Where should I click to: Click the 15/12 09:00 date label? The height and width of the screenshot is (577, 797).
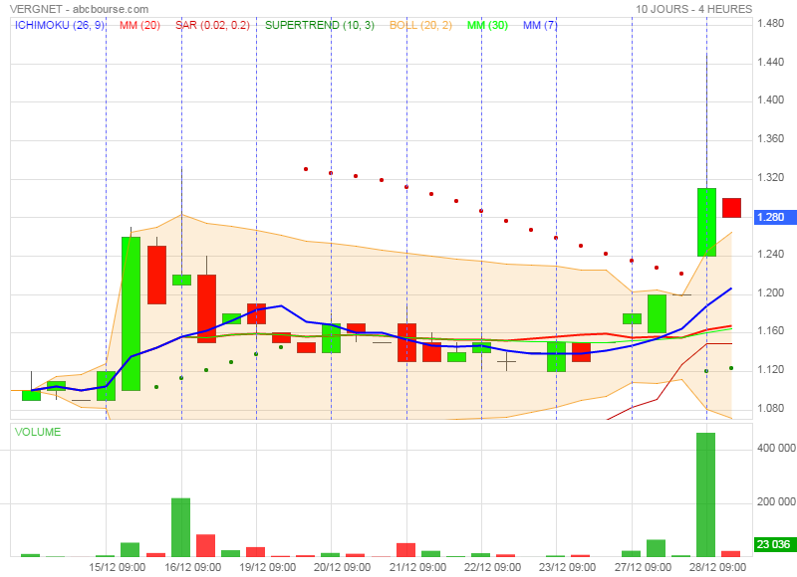pyautogui.click(x=117, y=567)
